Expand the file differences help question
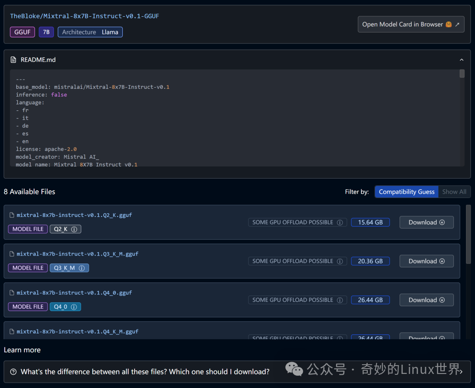 coord(237,372)
